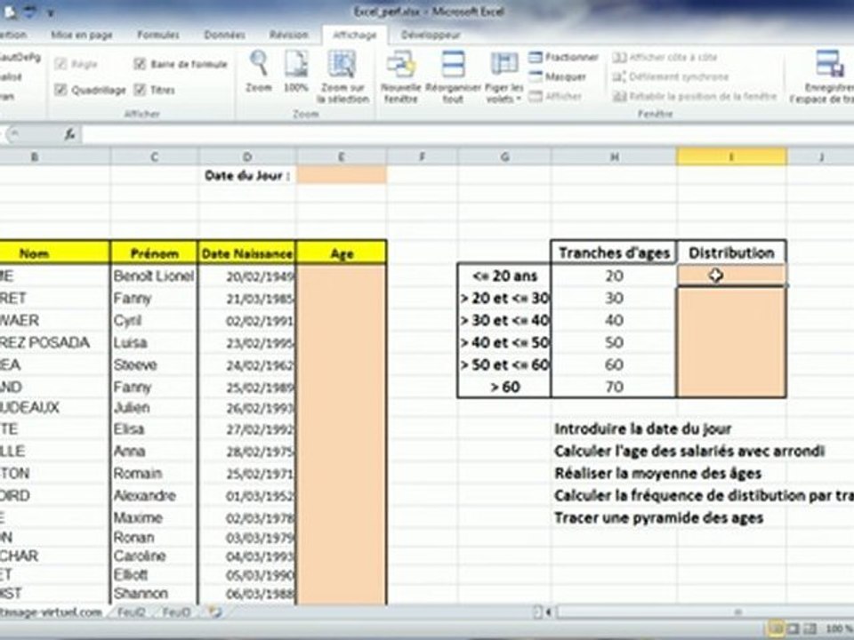Click Fractionner window split icon
The width and height of the screenshot is (854, 640).
536,57
